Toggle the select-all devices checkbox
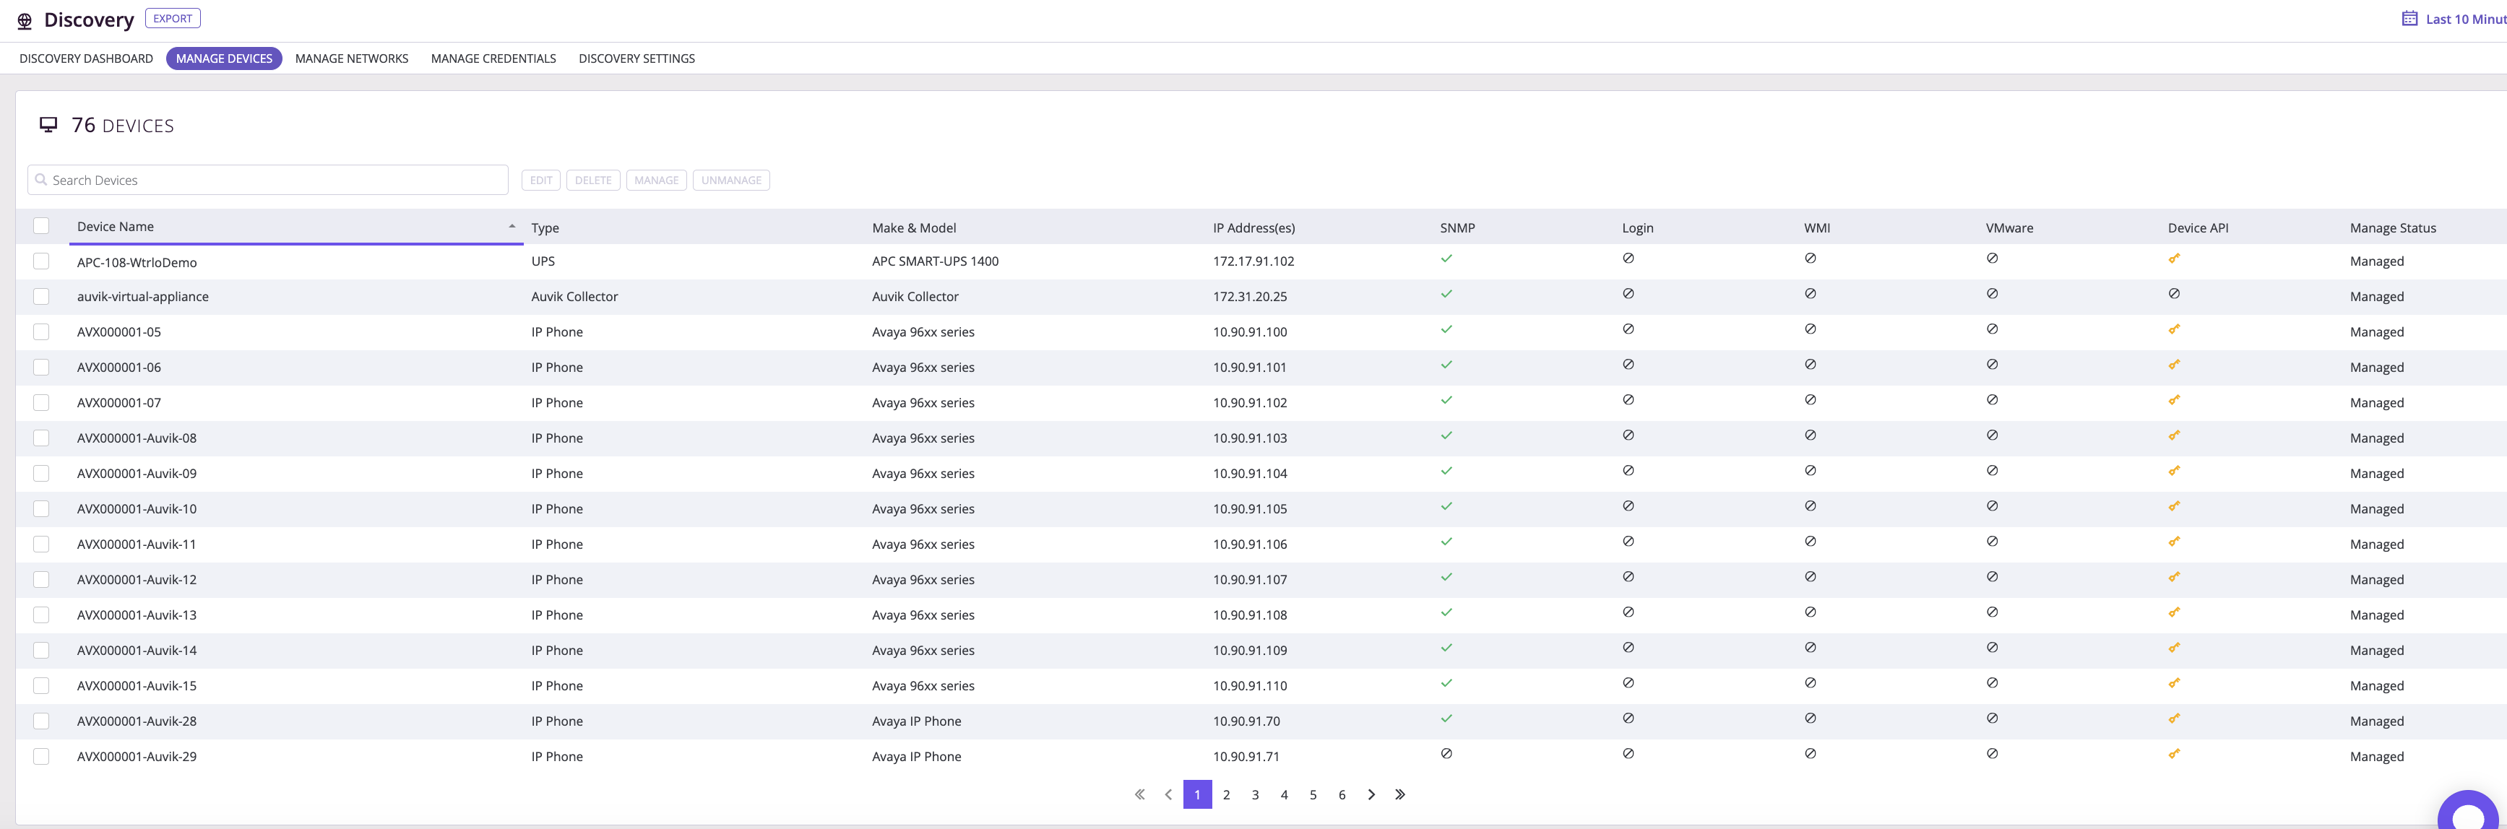2507x829 pixels. 41,226
